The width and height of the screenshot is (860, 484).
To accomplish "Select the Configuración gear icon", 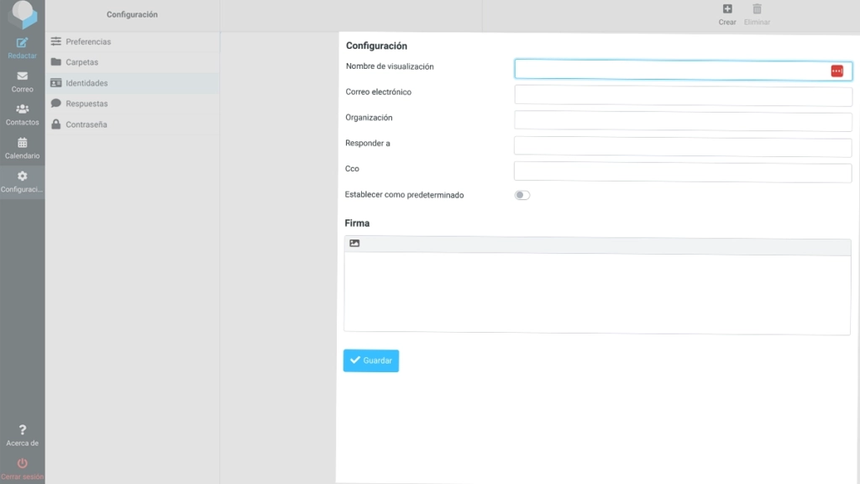I will coord(22,176).
